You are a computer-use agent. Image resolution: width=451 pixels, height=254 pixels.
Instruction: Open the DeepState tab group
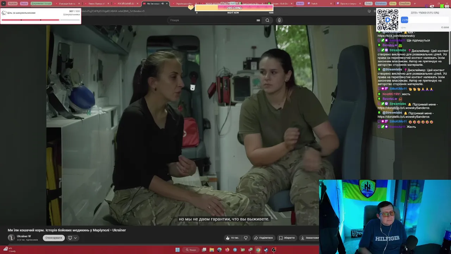pyautogui.click(x=405, y=4)
